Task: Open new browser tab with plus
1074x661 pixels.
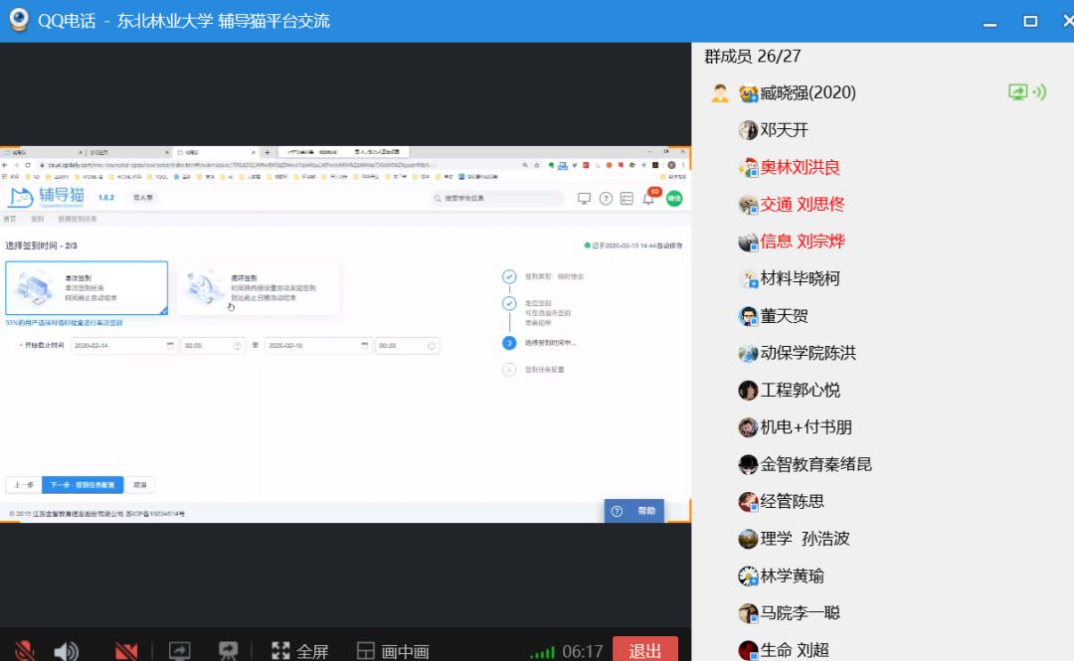Action: coord(268,152)
